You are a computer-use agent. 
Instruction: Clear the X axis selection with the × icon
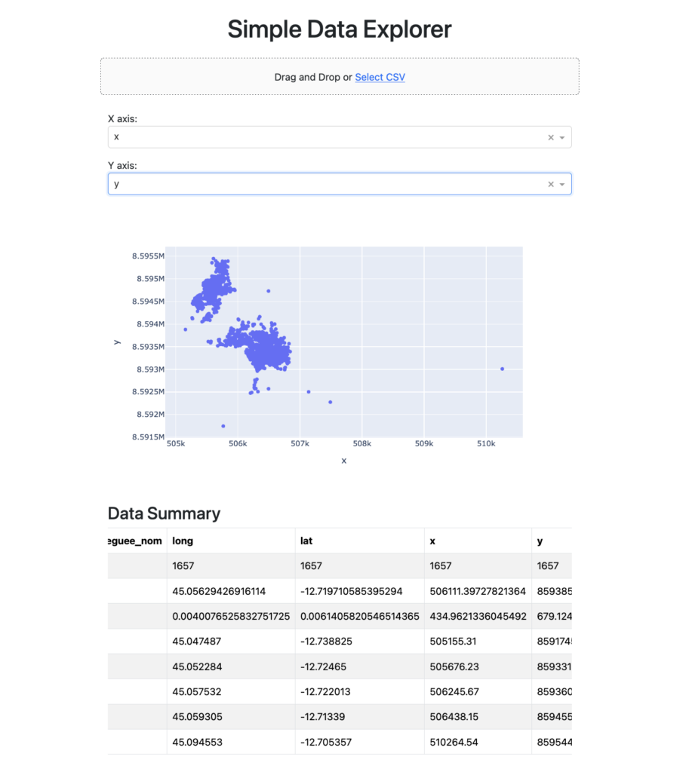coord(551,136)
